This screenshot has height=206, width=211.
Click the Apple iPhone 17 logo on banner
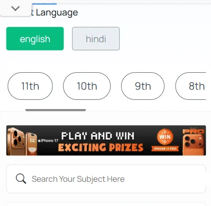[48, 141]
